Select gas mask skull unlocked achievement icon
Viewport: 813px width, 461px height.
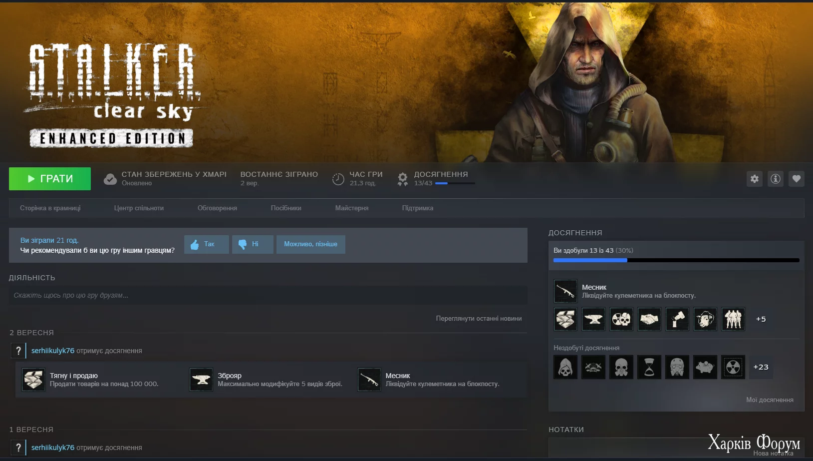coord(621,319)
